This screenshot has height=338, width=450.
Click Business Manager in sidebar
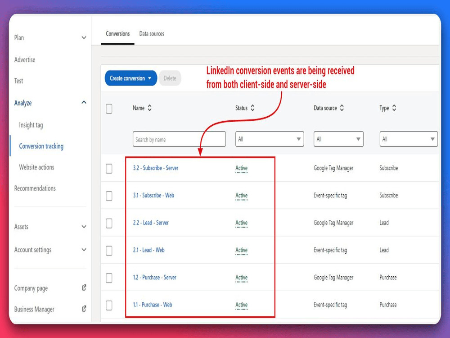(x=34, y=309)
